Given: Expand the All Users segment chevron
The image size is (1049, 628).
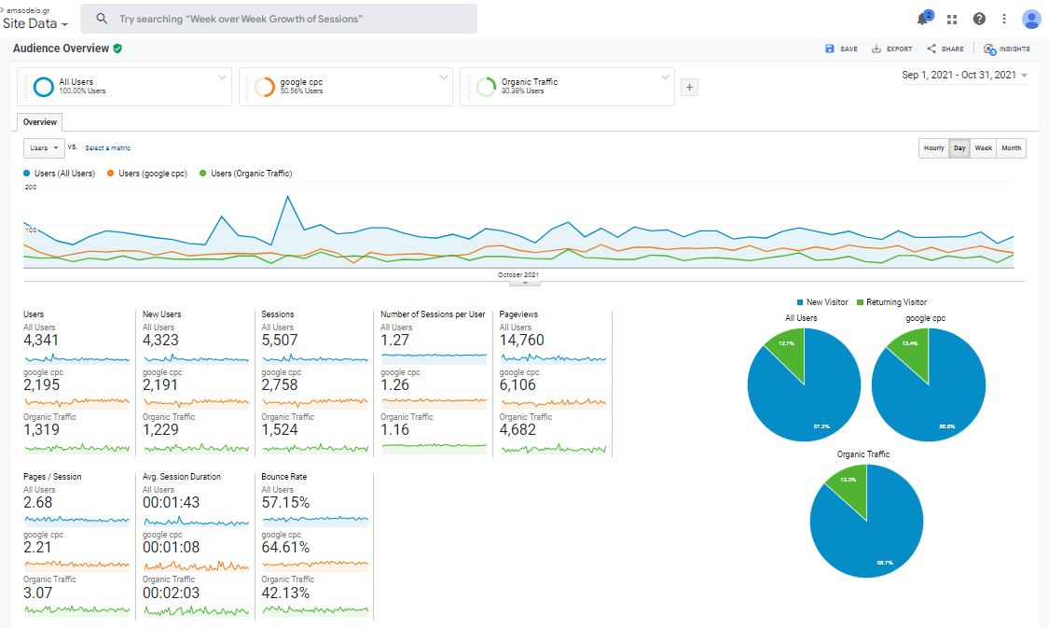Looking at the screenshot, I should pos(222,77).
